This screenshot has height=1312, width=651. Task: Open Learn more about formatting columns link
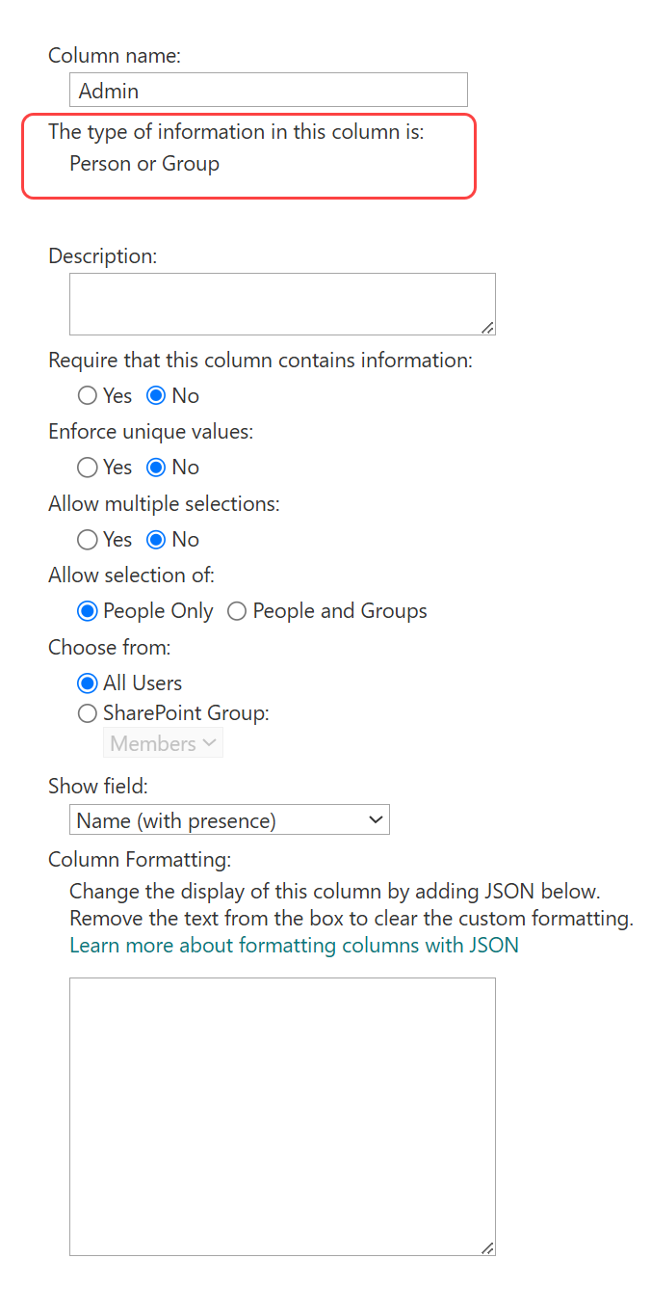point(294,945)
